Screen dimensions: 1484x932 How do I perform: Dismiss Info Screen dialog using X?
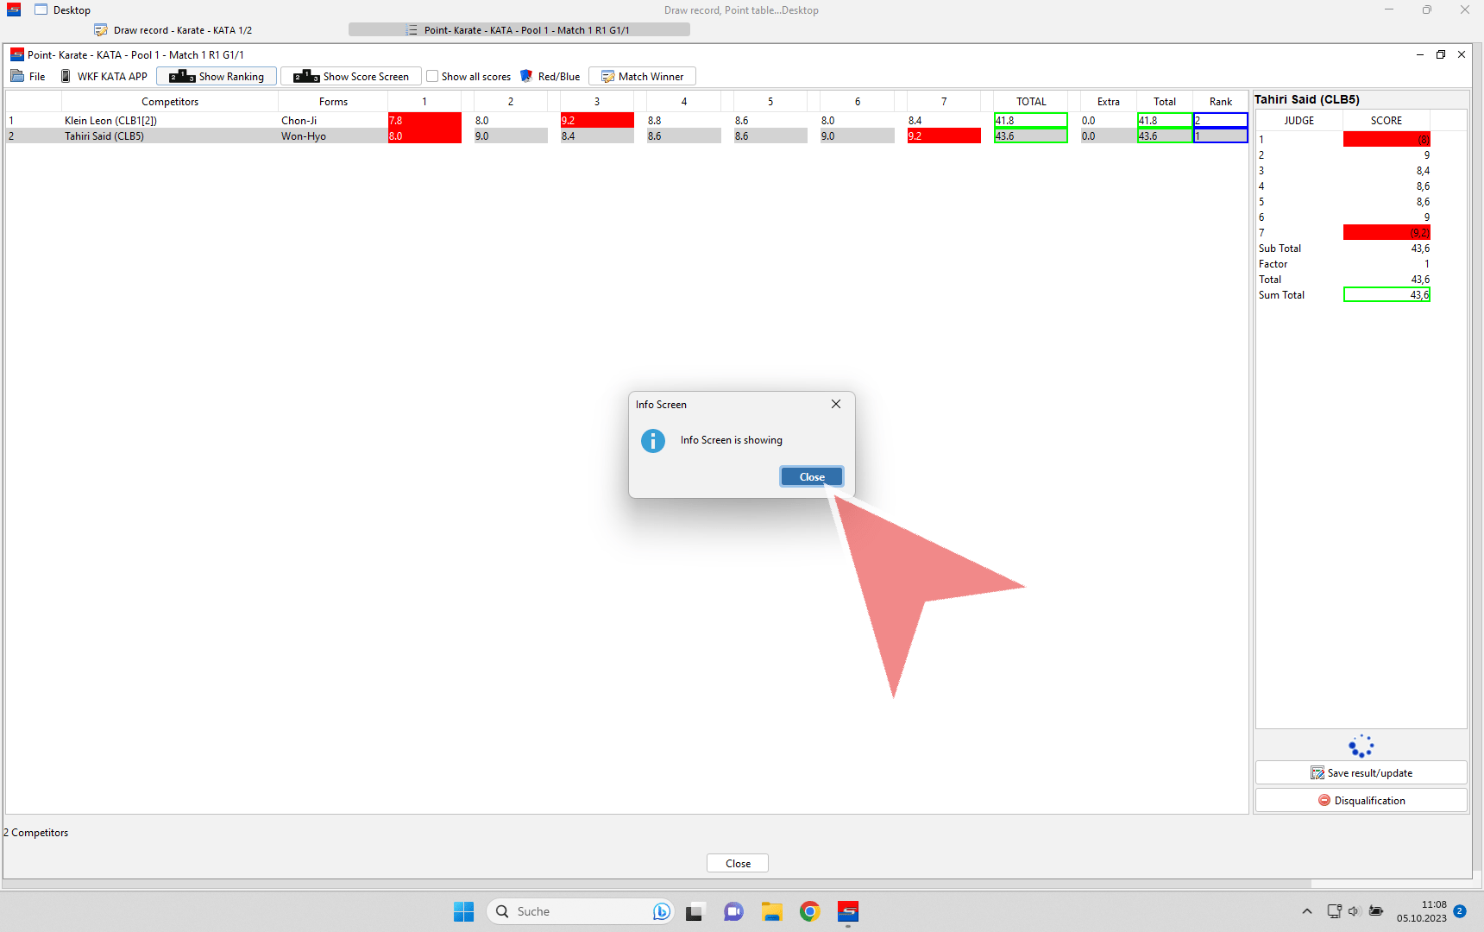click(835, 404)
